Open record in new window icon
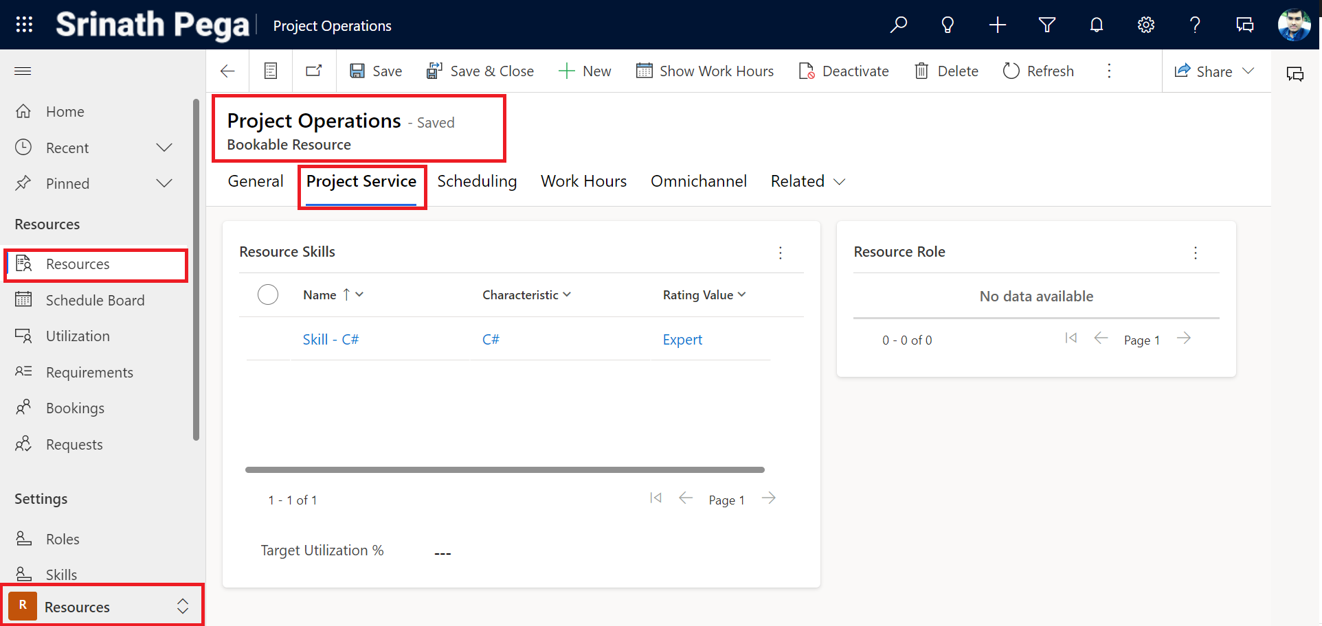 pos(314,71)
